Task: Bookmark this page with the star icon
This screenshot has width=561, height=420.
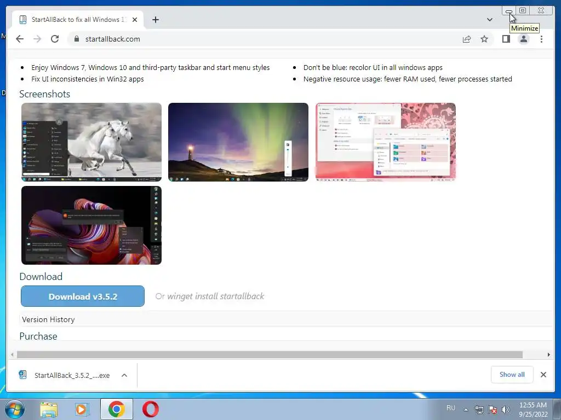Action: click(x=484, y=39)
